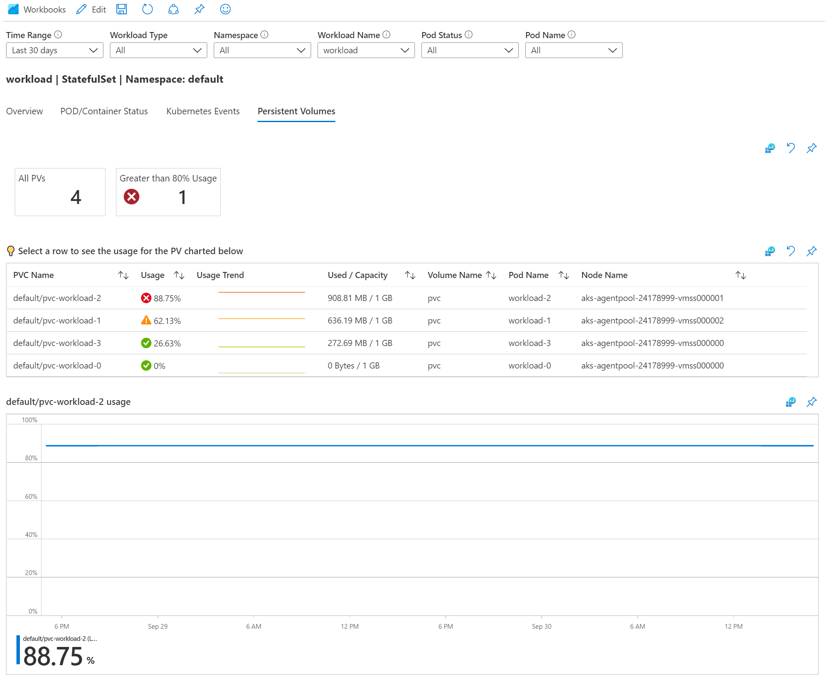Screen dimensions: 829x679
Task: Toggle sort on the Usage column
Action: (x=179, y=275)
